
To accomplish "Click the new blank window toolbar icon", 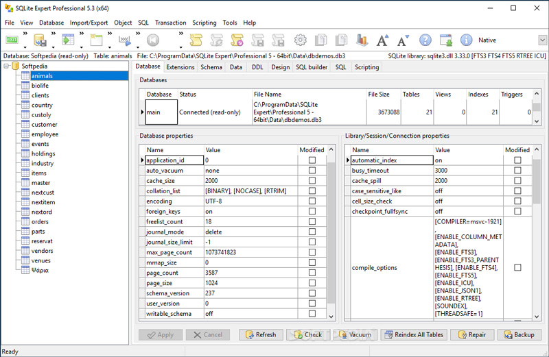I will (96, 40).
